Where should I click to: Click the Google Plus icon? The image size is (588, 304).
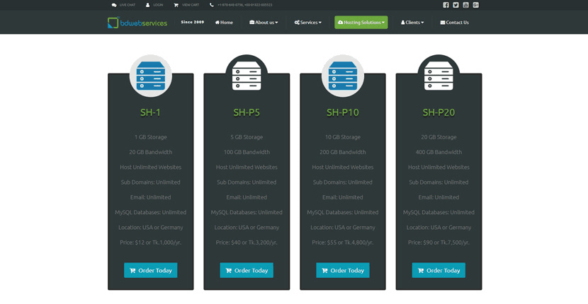tap(476, 5)
